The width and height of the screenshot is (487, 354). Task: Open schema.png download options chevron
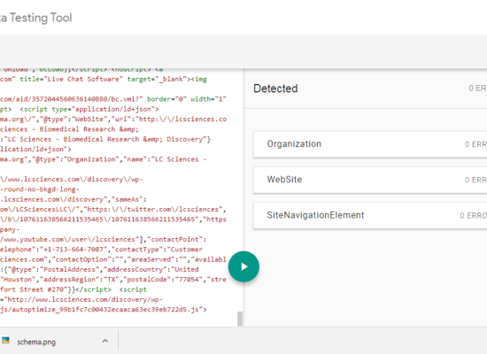click(105, 341)
